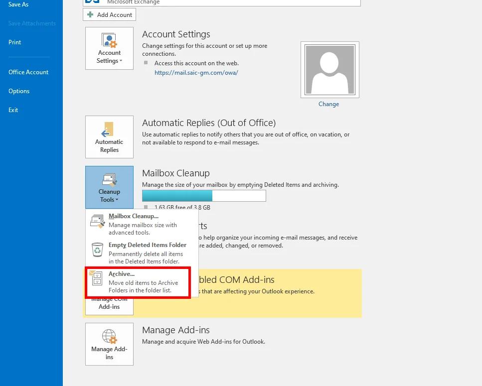
Task: Click the Manage Add-ins section heading
Action: pos(176,330)
